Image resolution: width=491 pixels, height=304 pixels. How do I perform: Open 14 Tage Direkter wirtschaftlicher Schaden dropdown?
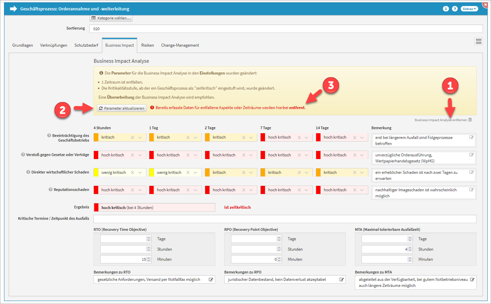(362, 172)
